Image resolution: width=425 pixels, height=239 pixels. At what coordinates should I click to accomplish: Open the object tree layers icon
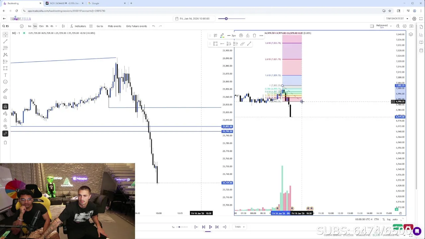click(x=411, y=35)
